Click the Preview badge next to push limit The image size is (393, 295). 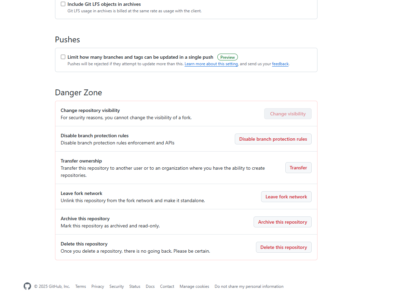point(227,57)
